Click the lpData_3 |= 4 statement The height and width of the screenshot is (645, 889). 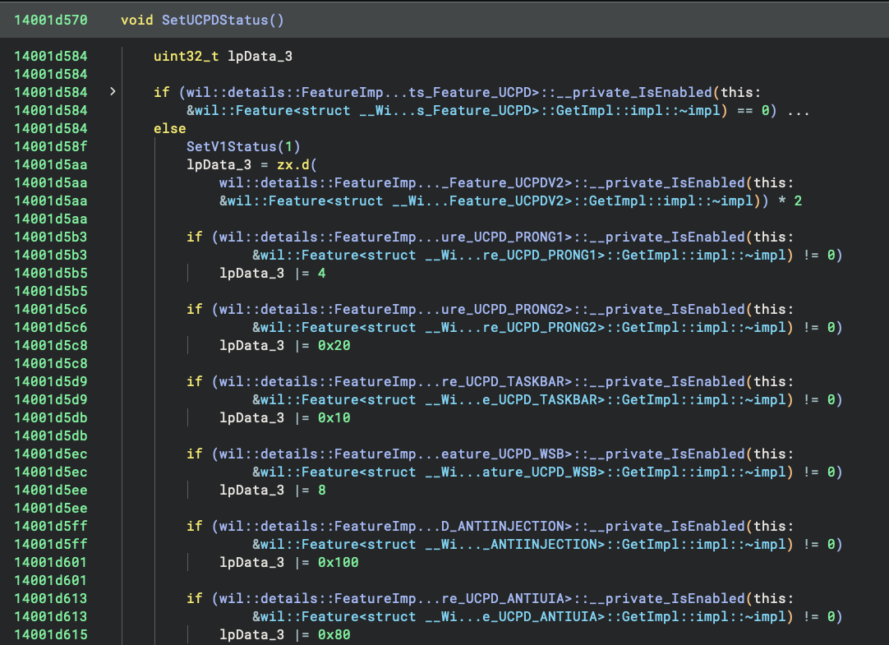[x=273, y=273]
